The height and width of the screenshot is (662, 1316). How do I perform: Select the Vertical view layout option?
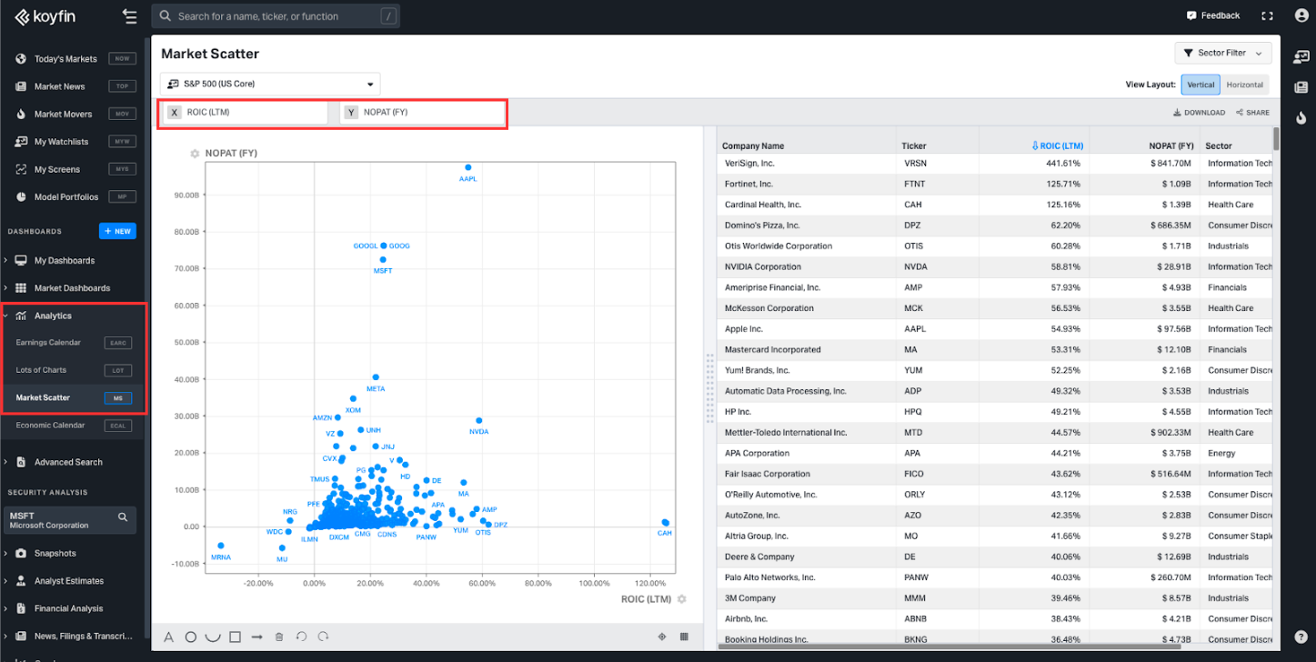(1200, 85)
